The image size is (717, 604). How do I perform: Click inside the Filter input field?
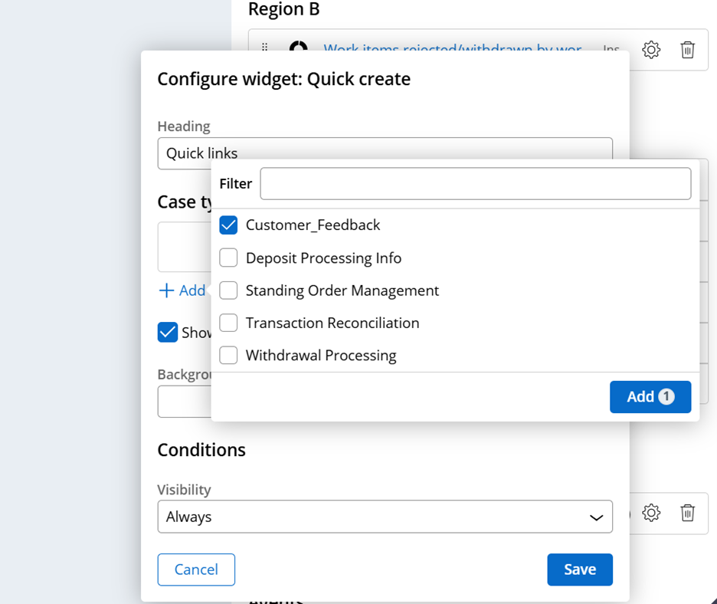[x=475, y=183]
